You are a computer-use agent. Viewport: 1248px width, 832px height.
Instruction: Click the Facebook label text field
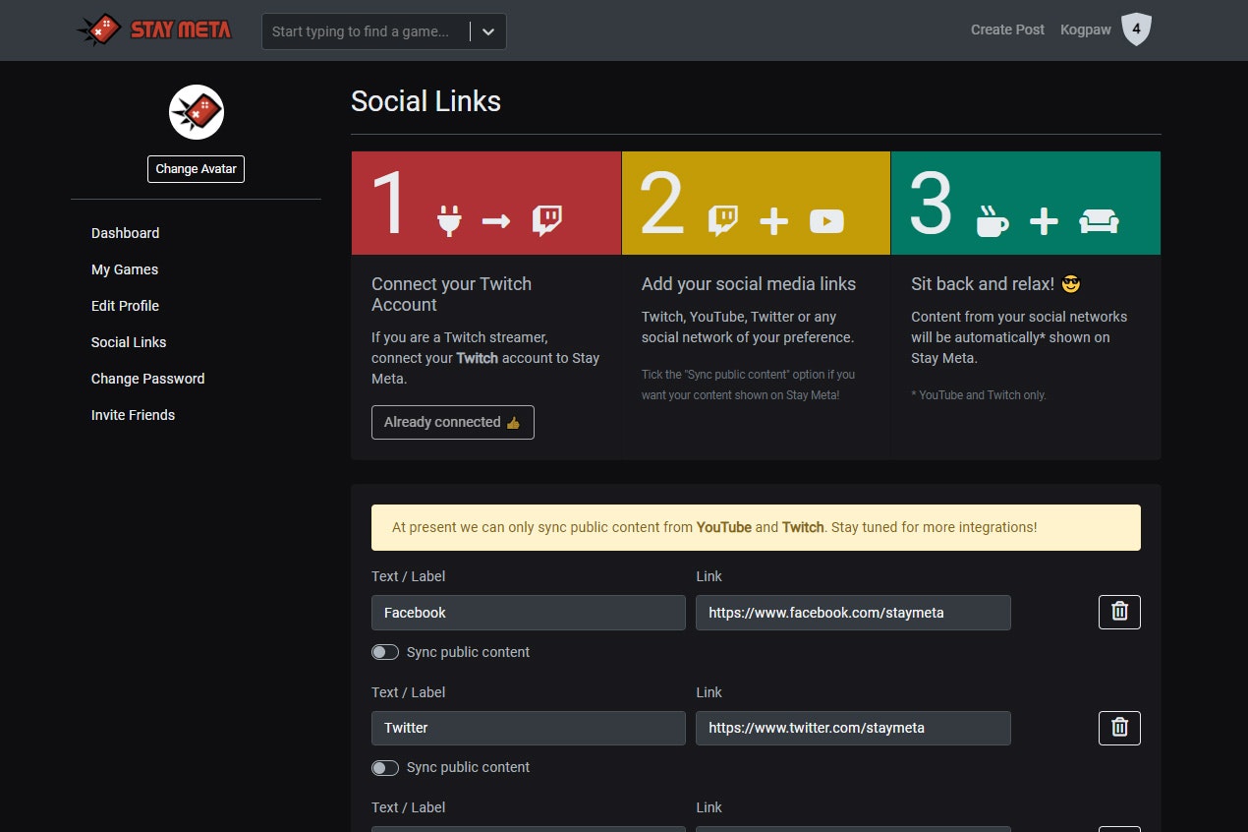click(529, 613)
